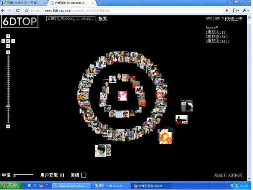Open the BBS link
The image size is (253, 190).
[x=209, y=19]
